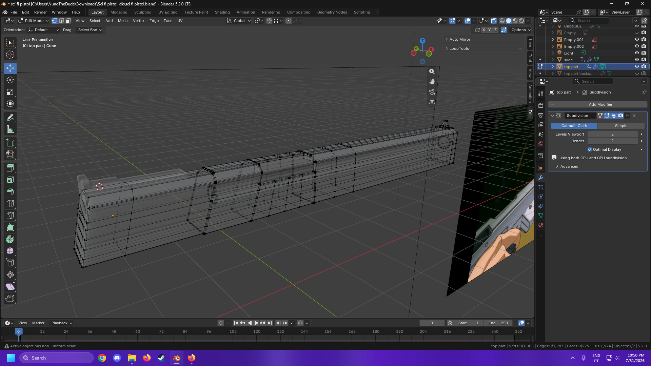This screenshot has height=366, width=651.
Task: Click the viewport zoom magnifier icon
Action: (432, 72)
